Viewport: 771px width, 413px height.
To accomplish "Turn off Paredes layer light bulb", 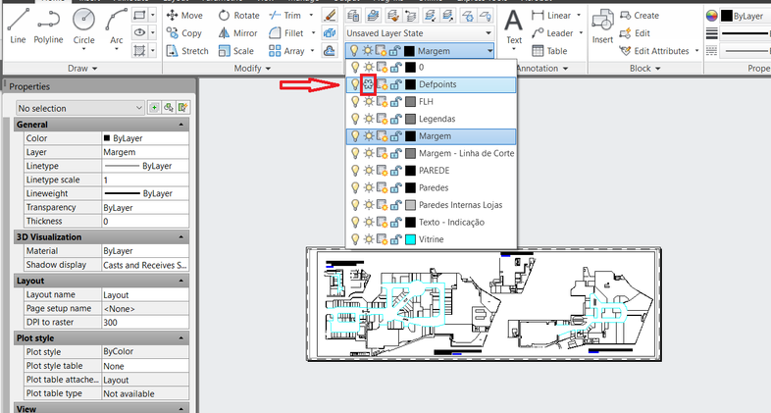I will (354, 187).
